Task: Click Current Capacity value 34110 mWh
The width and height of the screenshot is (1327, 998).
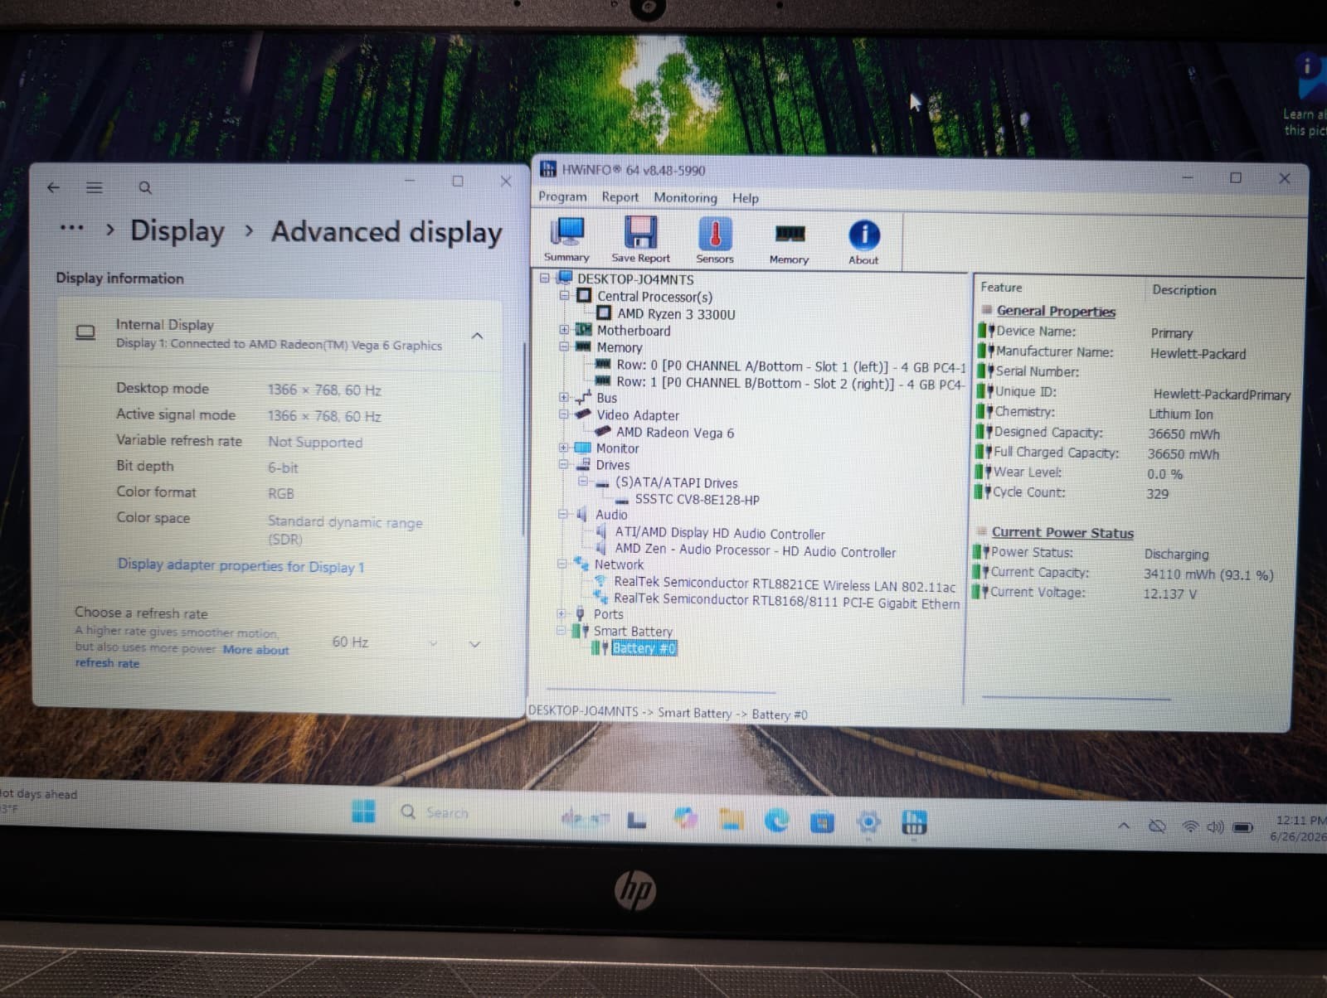Action: pos(1208,574)
